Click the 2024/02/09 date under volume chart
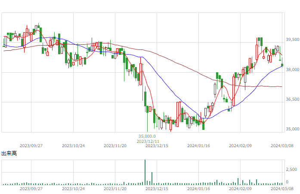300x194 pixels. (240, 189)
